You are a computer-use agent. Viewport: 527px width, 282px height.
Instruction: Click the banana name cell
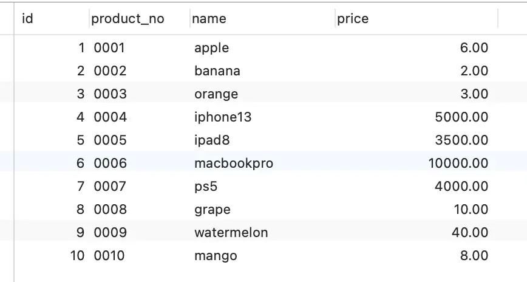click(x=217, y=71)
